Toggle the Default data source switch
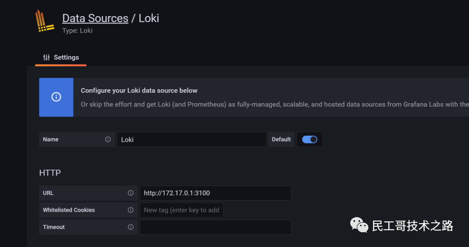469x247 pixels. tap(310, 140)
